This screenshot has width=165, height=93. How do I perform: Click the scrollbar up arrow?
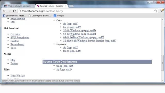point(163,20)
